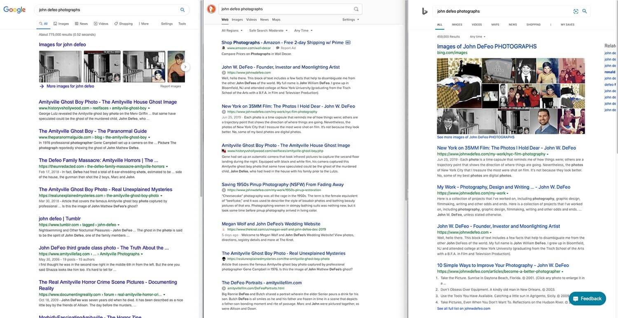Click Google 'Report images' link
This screenshot has width=618, height=318.
click(171, 87)
